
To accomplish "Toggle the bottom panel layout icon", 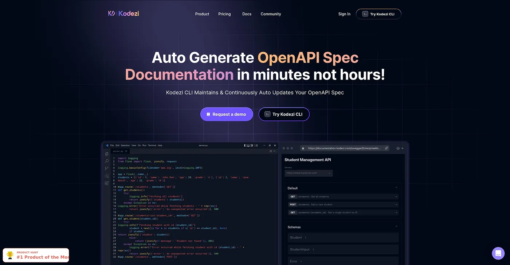I will (x=249, y=145).
